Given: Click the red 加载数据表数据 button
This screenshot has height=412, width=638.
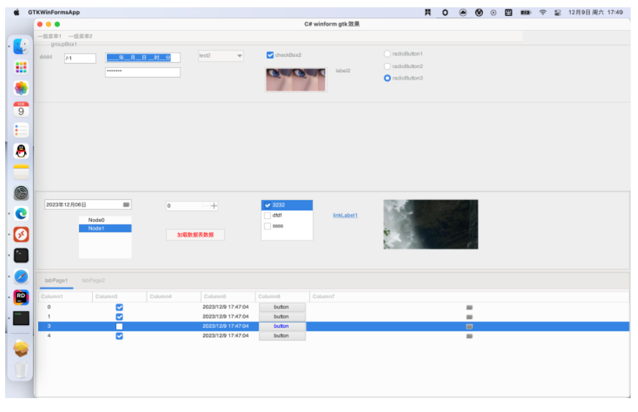Looking at the screenshot, I should (x=195, y=235).
